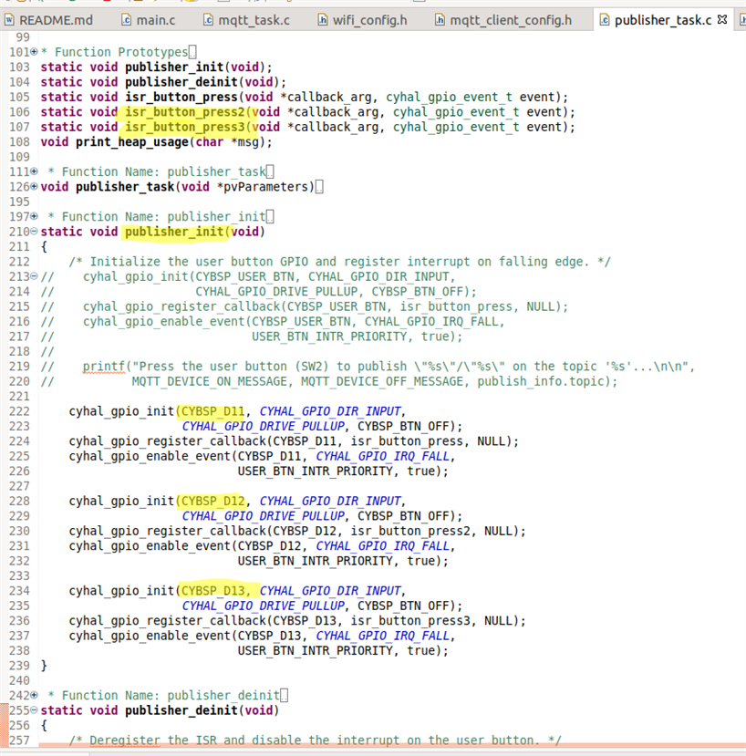Switch to the mqtt_client_config.h tab
This screenshot has height=756, width=746.
click(x=503, y=20)
